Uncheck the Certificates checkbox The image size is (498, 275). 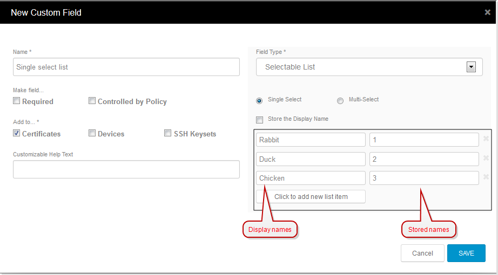pyautogui.click(x=17, y=133)
